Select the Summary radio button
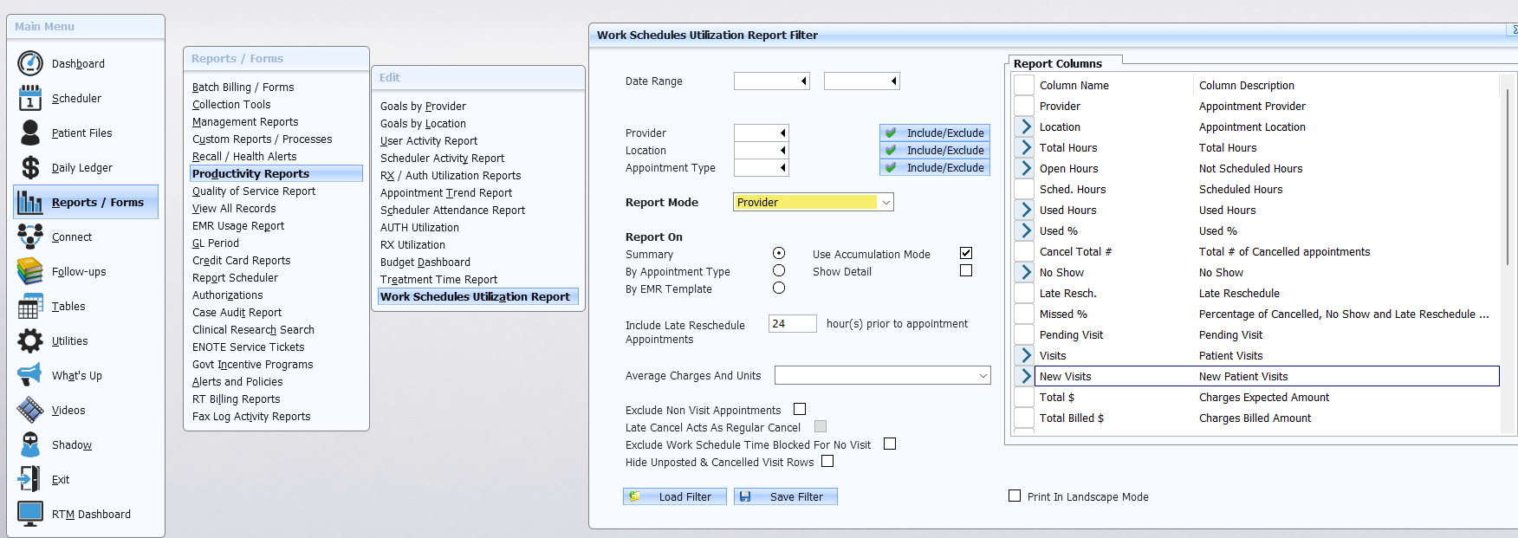Image resolution: width=1518 pixels, height=538 pixels. click(x=779, y=253)
